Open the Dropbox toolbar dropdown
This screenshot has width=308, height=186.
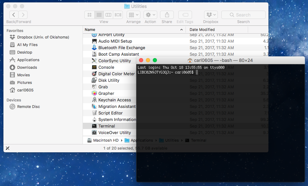(211, 15)
